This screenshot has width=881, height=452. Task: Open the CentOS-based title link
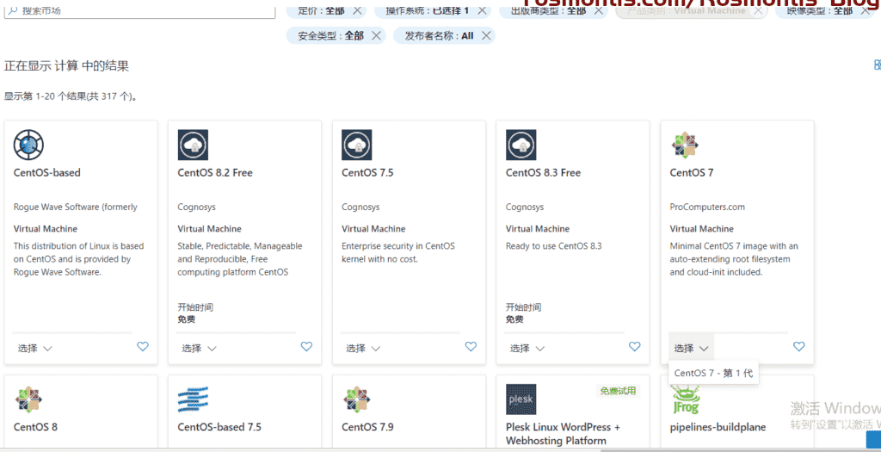point(46,172)
